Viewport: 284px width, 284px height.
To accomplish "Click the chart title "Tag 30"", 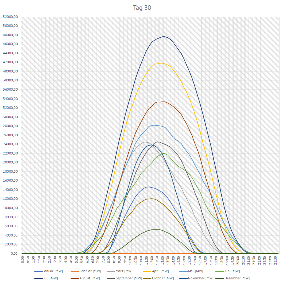I will point(142,8).
